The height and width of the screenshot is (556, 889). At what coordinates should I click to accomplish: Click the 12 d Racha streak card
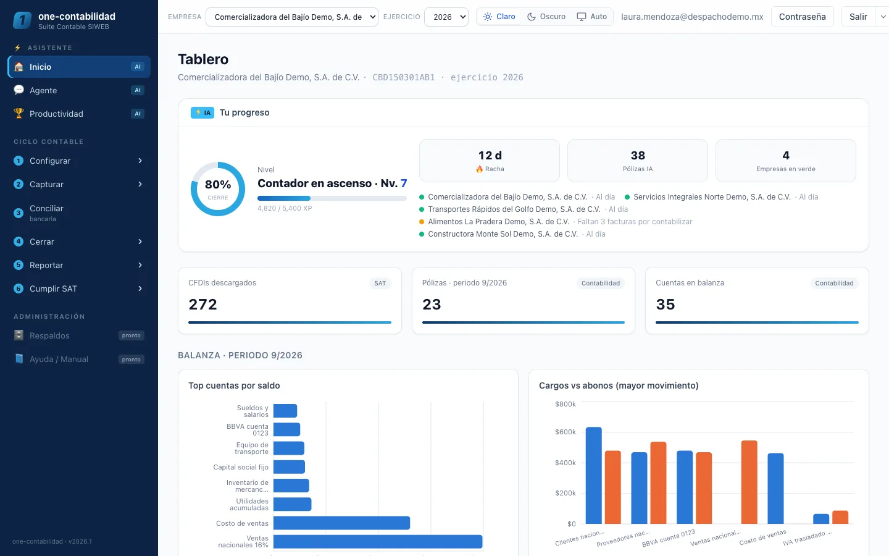[490, 161]
